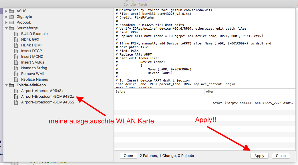Select the BUILD Example patch
Screen dimensions: 298x165
[34, 34]
